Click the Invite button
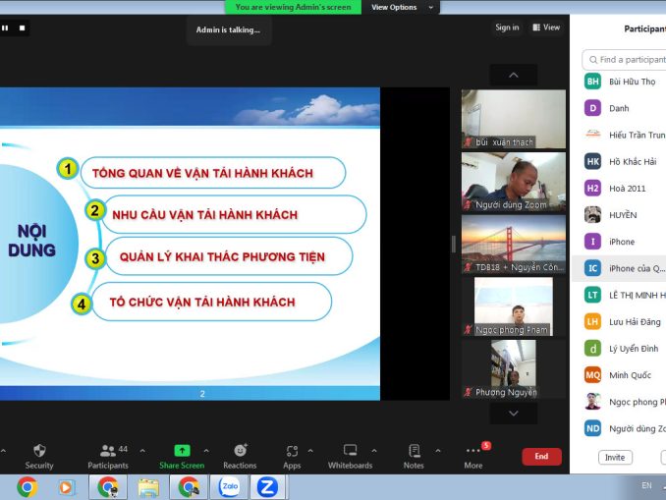Image resolution: width=666 pixels, height=500 pixels. pos(615,458)
